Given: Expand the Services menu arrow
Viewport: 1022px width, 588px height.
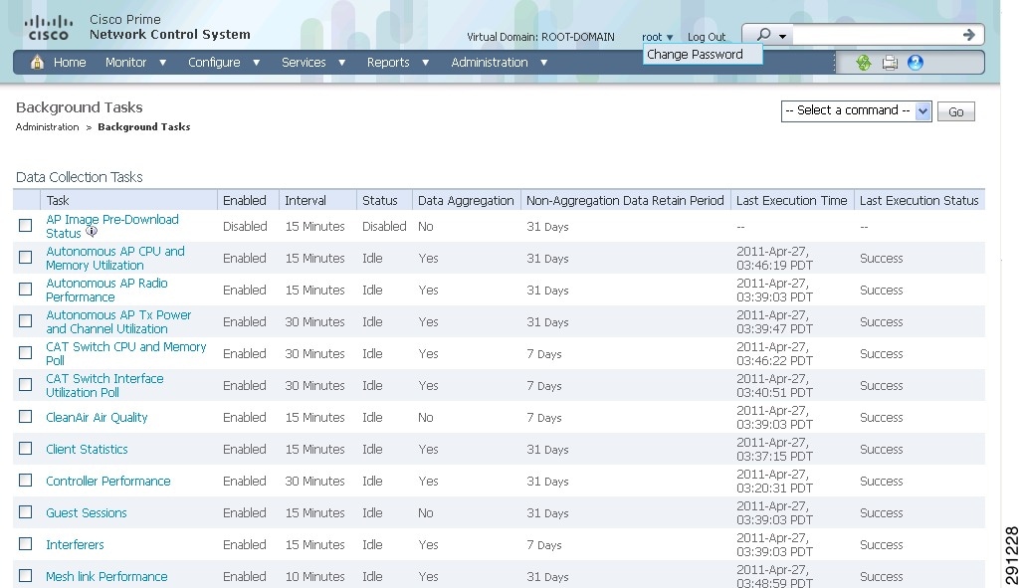Looking at the screenshot, I should point(341,63).
